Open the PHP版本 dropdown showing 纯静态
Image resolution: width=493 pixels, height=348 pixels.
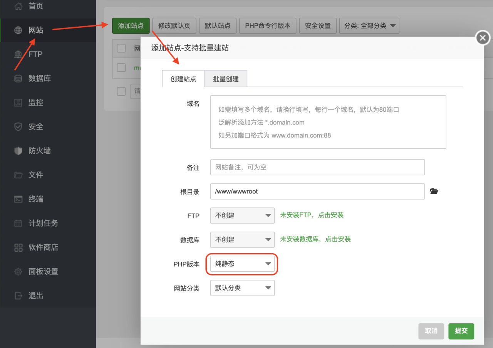242,264
